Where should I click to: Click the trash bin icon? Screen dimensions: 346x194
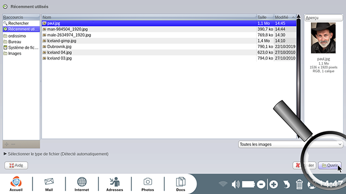[299, 184]
